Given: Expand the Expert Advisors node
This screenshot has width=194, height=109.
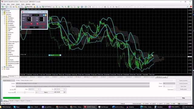Looking at the screenshot, I should [2, 67].
